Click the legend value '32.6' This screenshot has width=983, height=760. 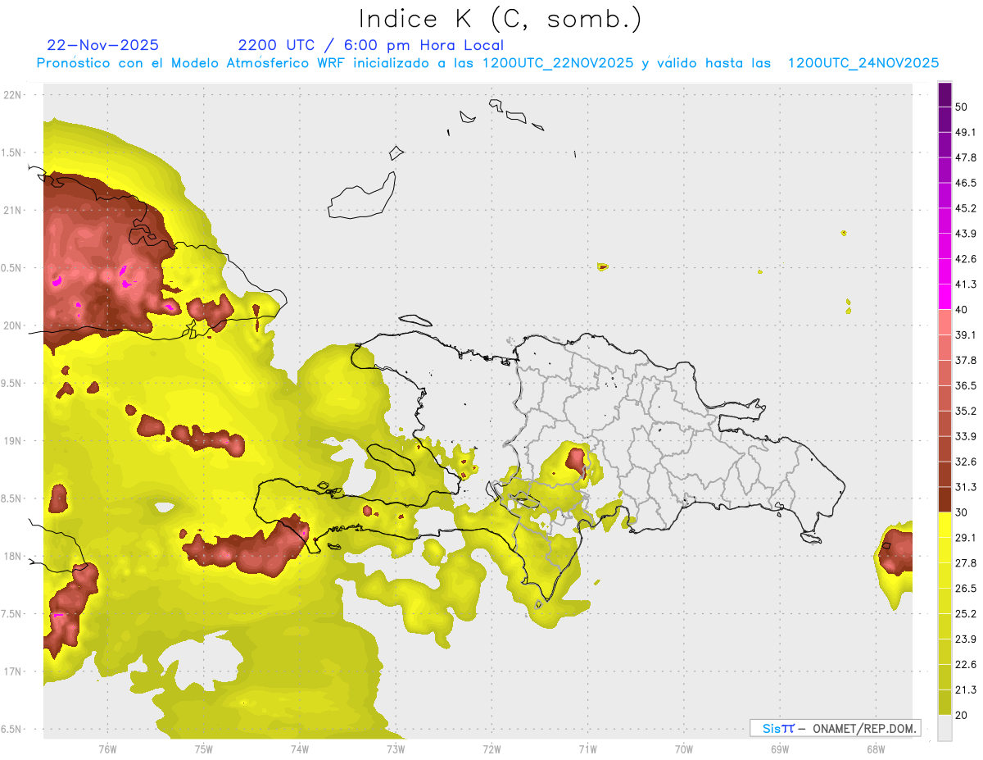966,462
